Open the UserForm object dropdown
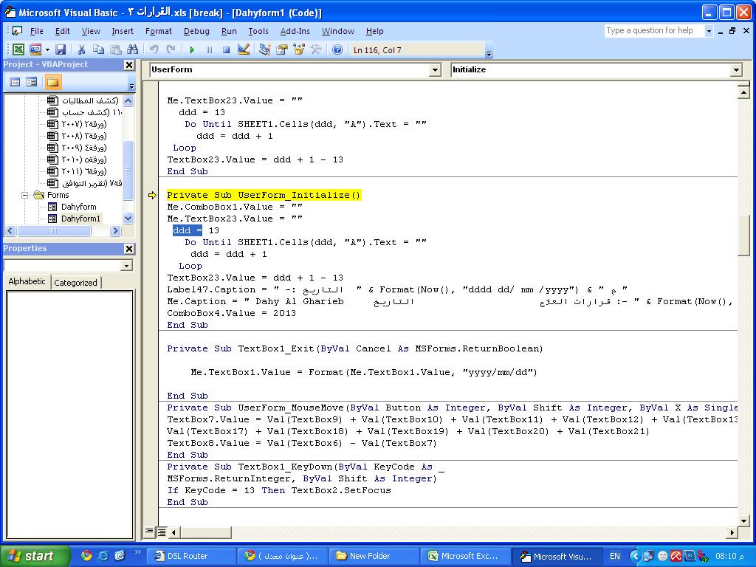756x567 pixels. pos(435,70)
